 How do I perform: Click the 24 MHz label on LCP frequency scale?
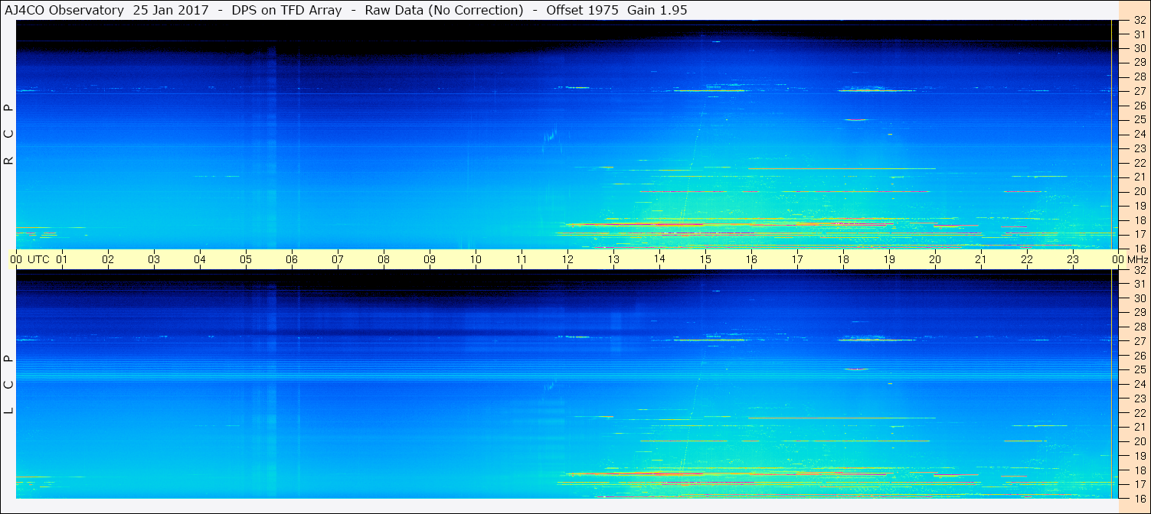[1140, 384]
